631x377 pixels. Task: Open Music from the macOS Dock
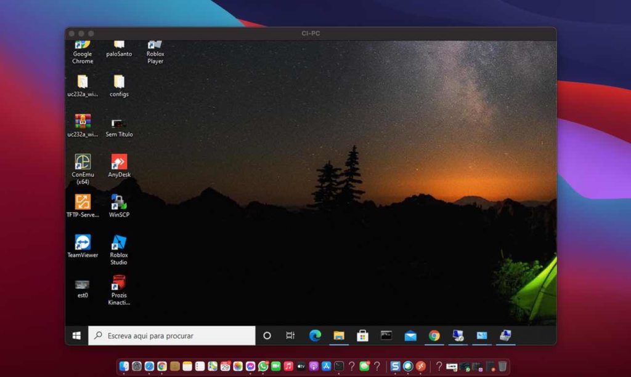[x=288, y=366]
